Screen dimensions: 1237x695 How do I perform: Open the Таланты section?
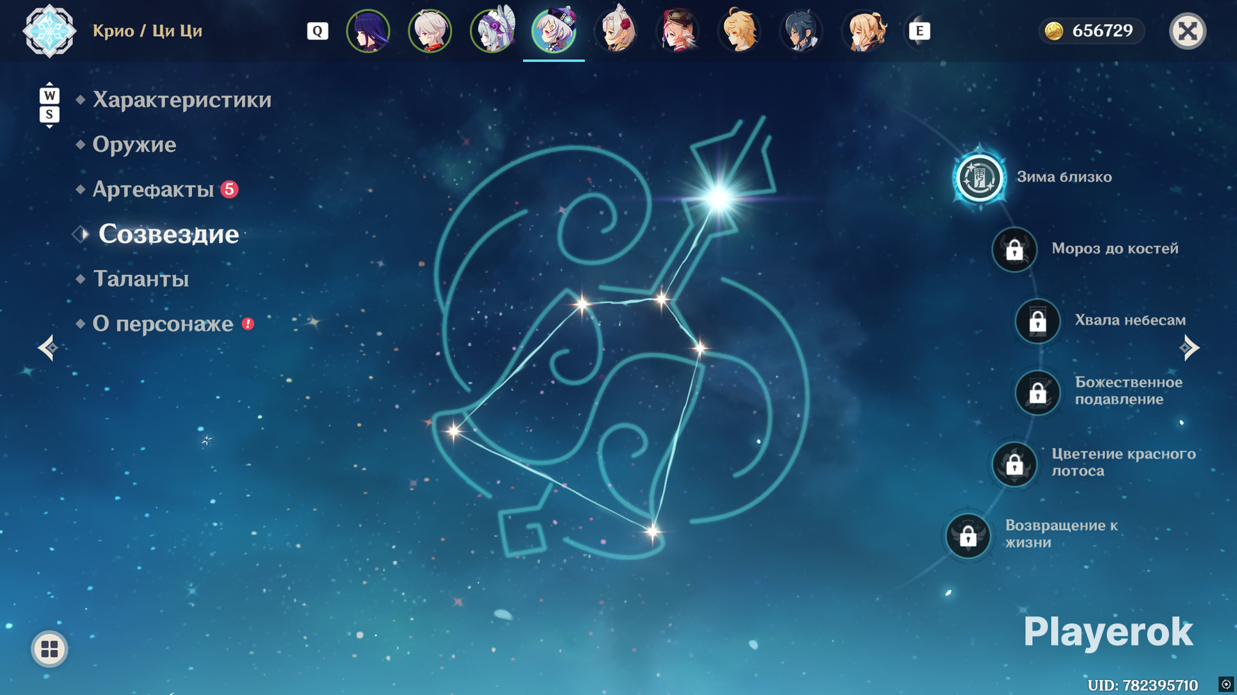(x=141, y=279)
